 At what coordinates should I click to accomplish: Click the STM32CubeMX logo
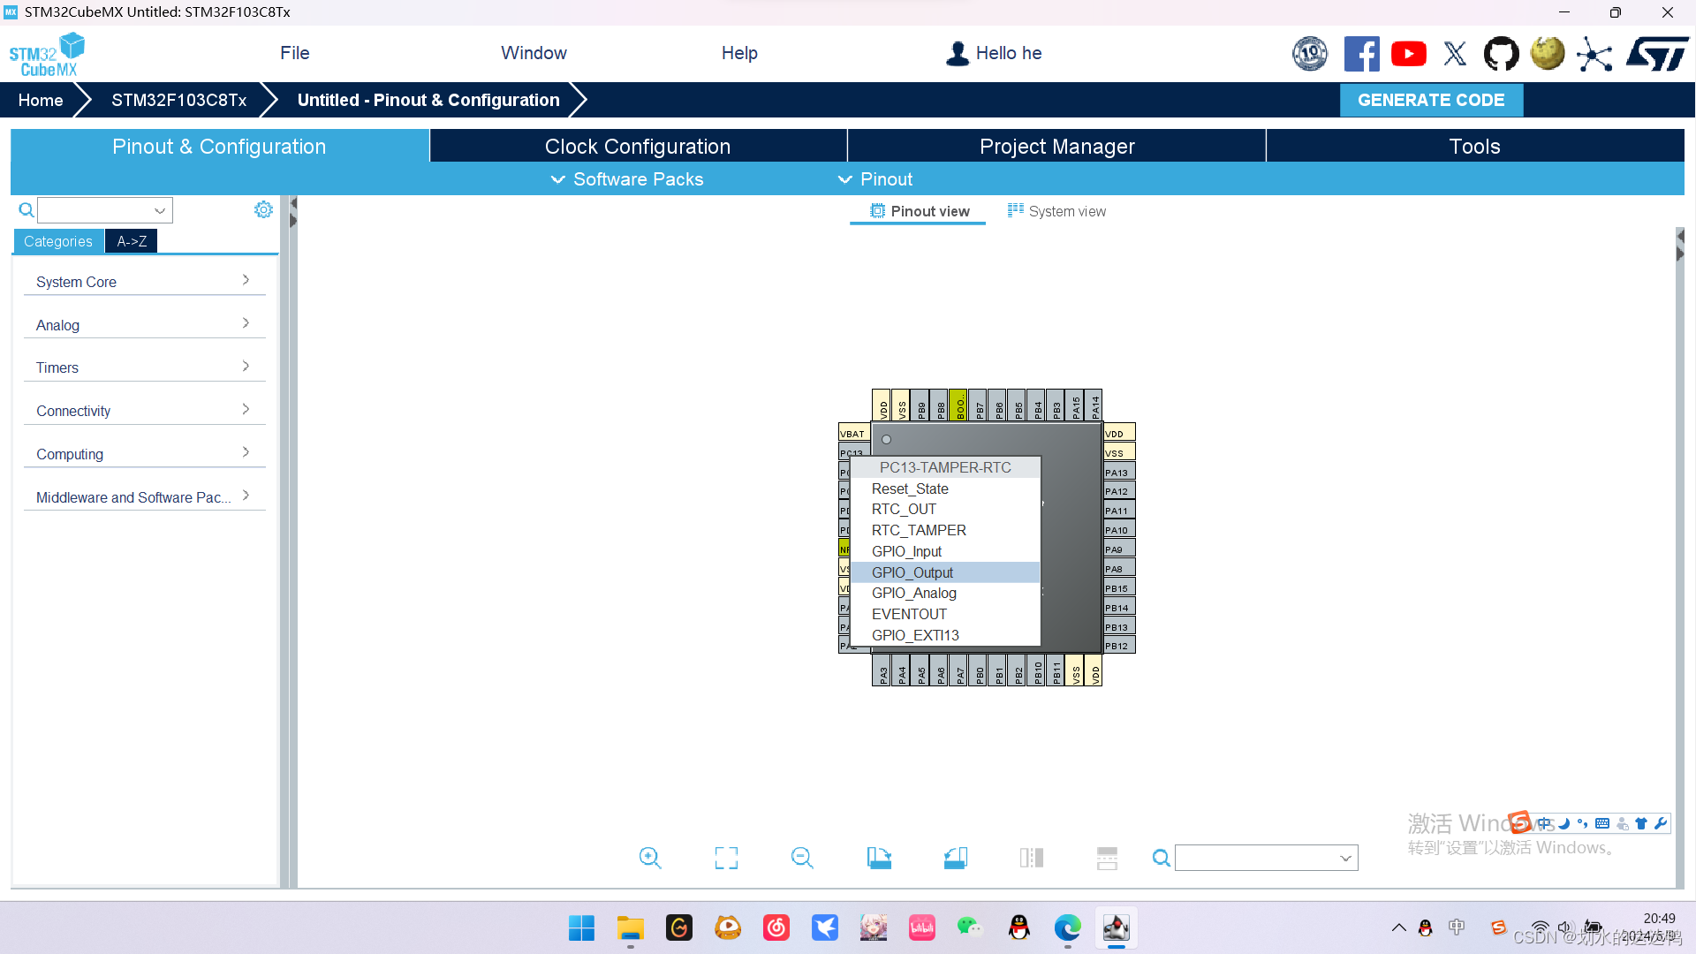(47, 55)
